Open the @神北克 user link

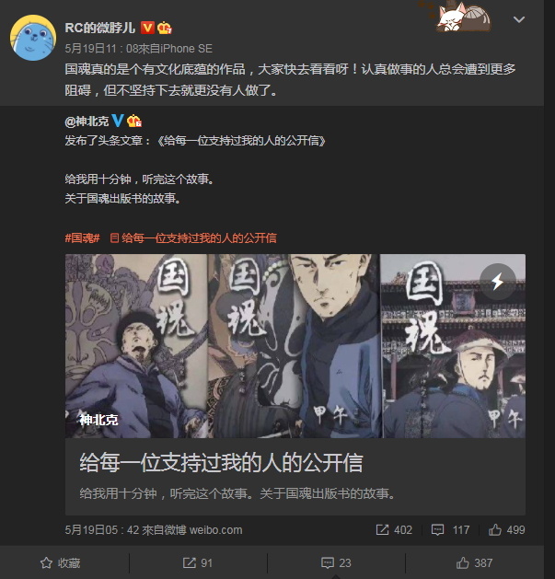coord(87,122)
